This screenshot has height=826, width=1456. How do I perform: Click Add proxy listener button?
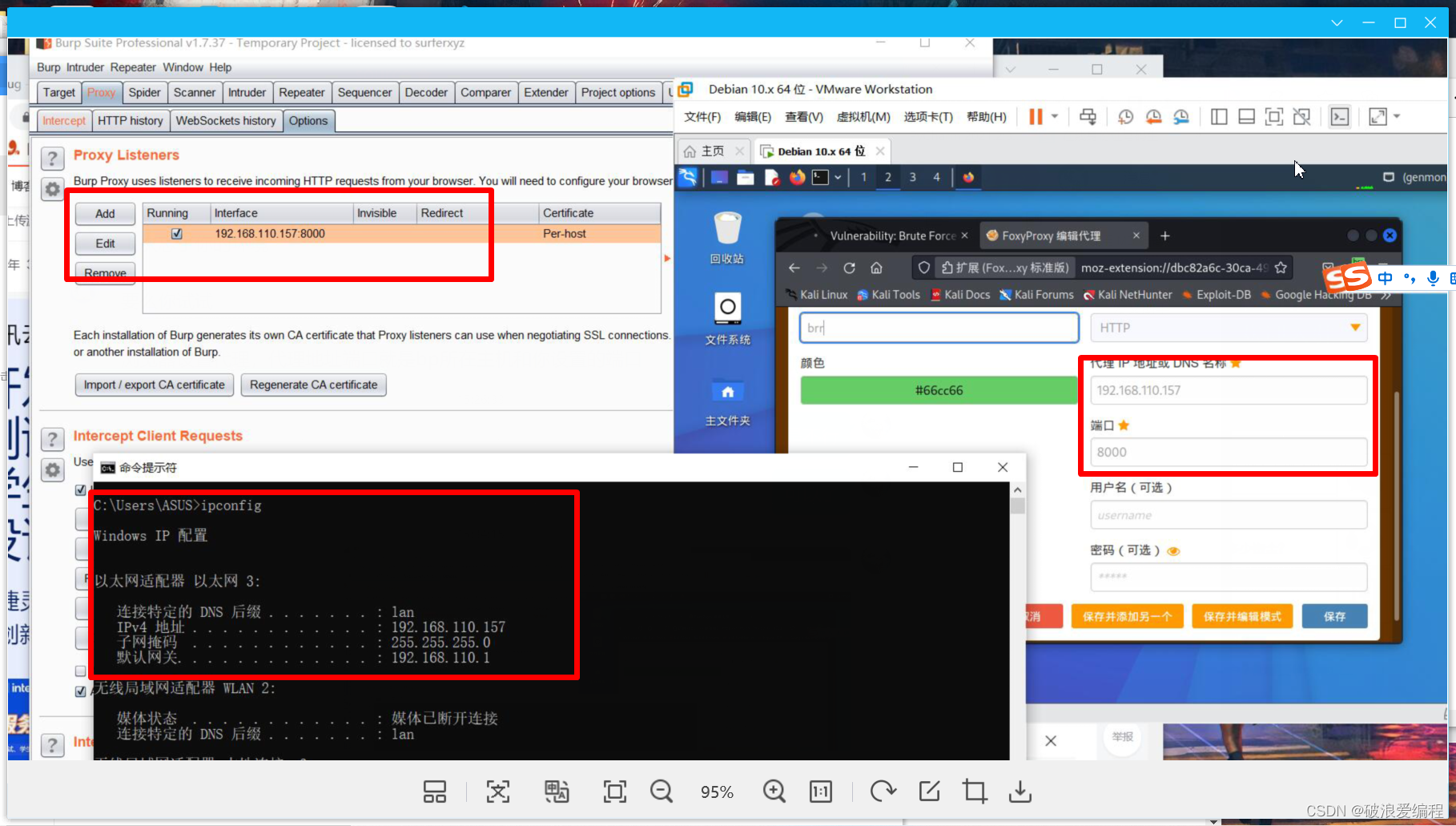coord(105,214)
